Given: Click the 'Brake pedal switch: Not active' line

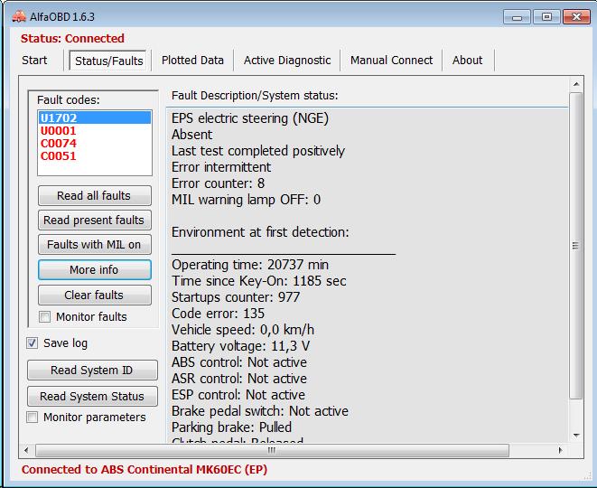Looking at the screenshot, I should coord(260,411).
